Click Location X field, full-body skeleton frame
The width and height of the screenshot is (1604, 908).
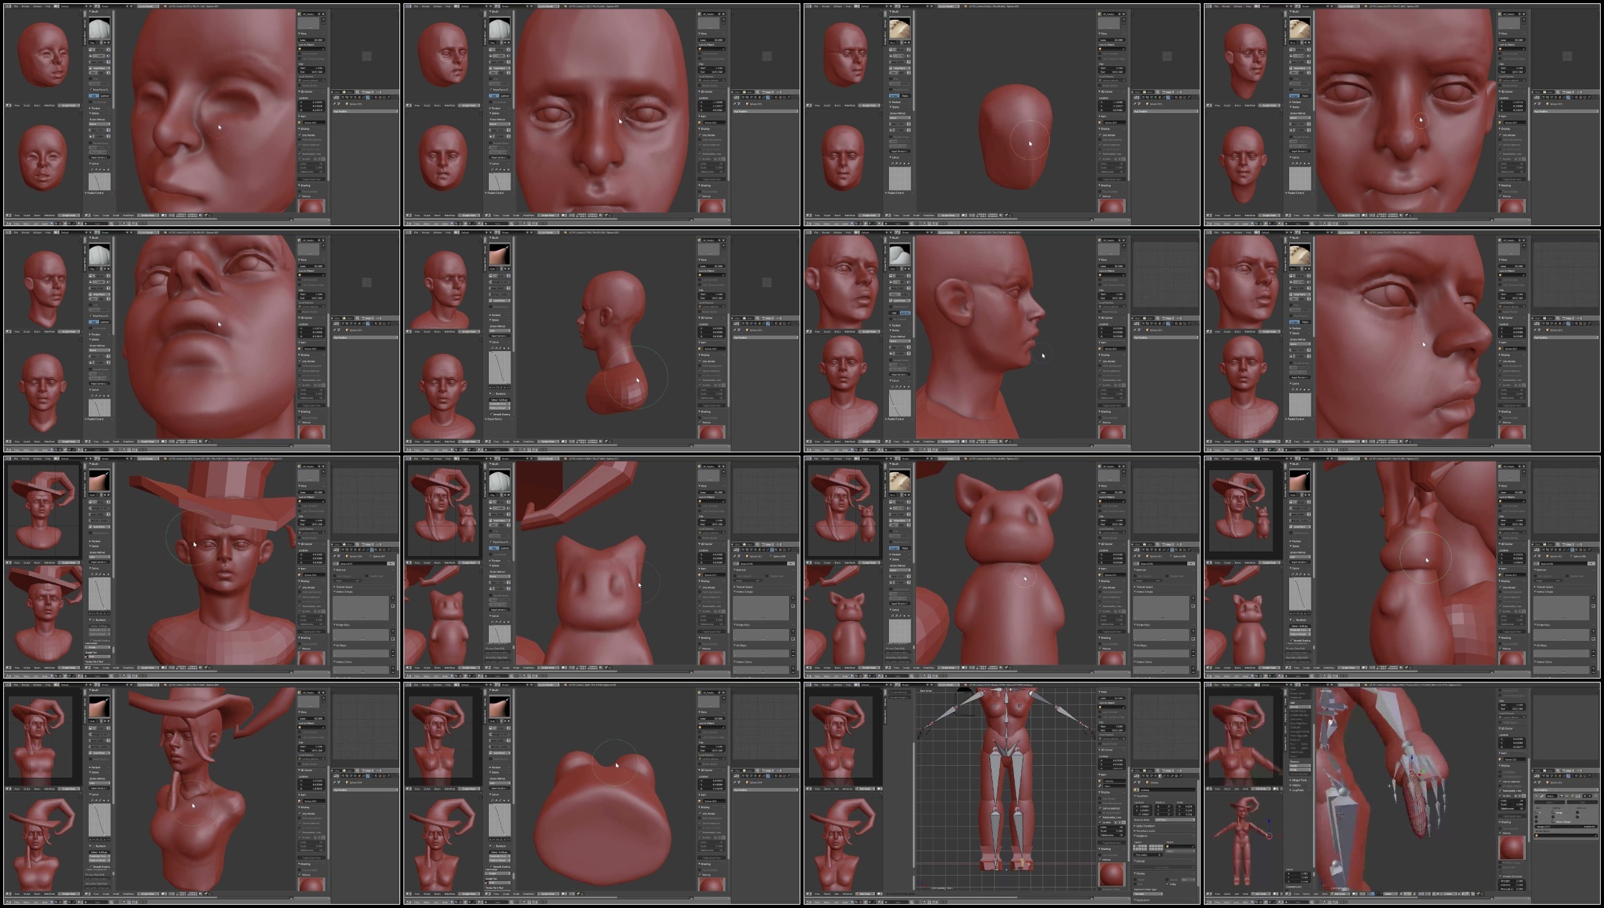(1143, 806)
